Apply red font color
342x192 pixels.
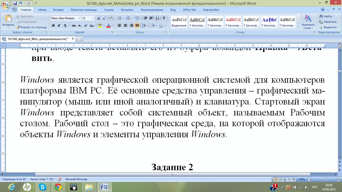coord(108,25)
